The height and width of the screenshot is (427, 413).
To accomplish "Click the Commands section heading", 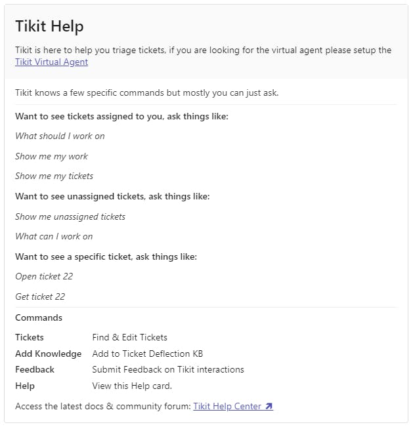I will 39,317.
